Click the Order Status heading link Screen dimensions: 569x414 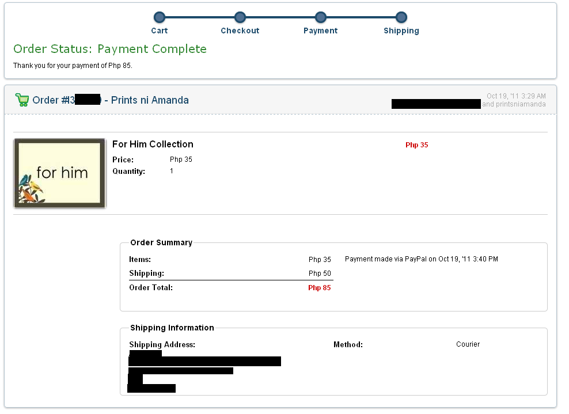111,49
